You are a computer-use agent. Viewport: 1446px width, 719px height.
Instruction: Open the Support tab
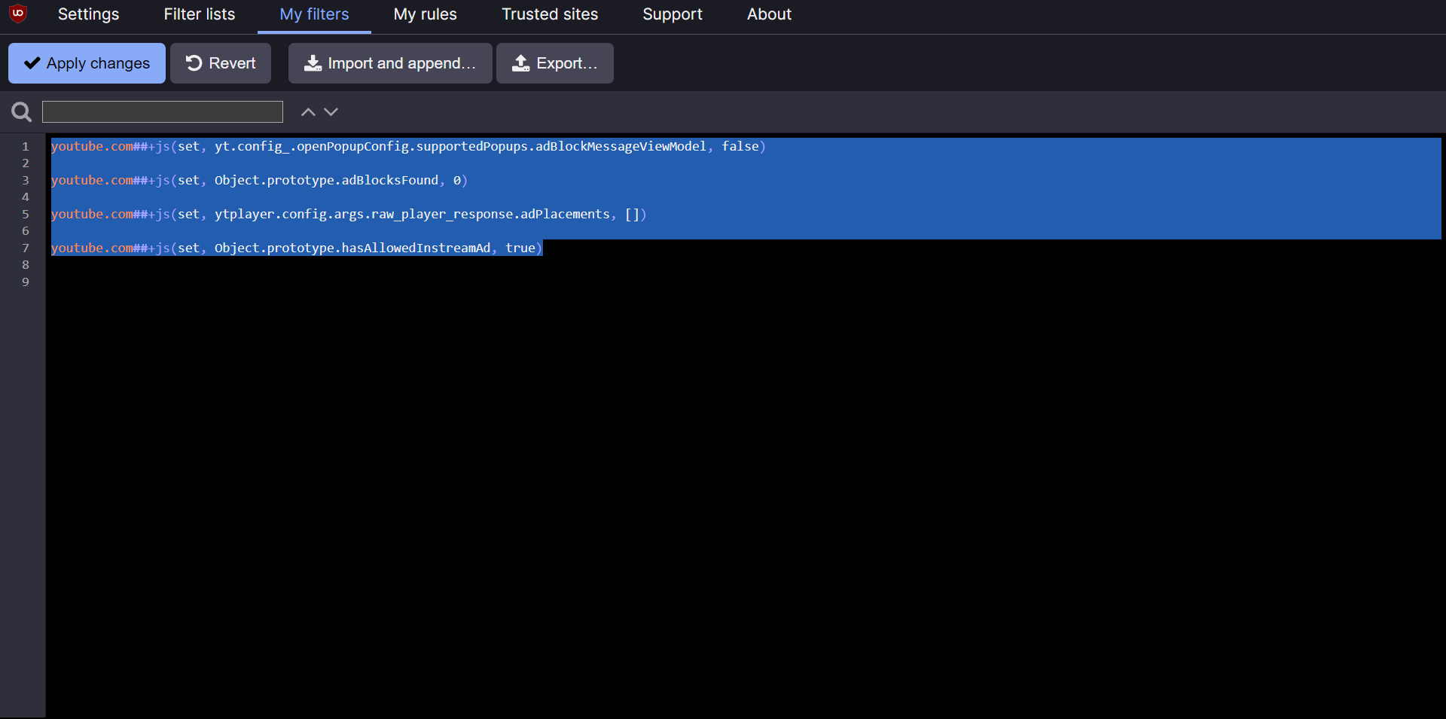pyautogui.click(x=673, y=14)
